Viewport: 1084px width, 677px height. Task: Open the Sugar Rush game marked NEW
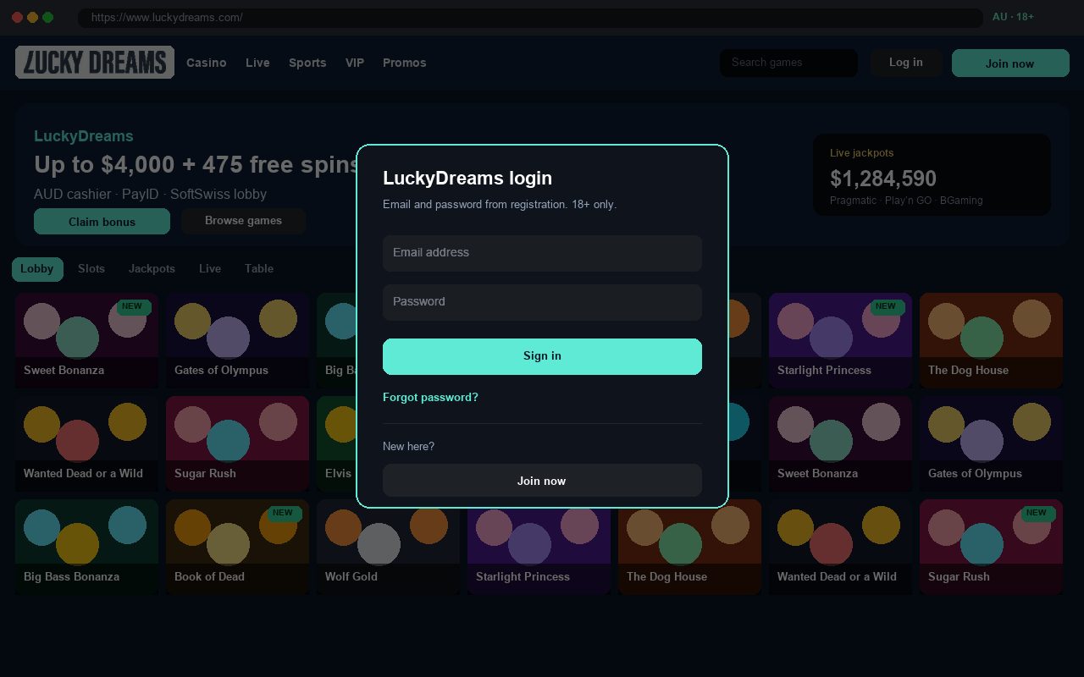pyautogui.click(x=991, y=547)
